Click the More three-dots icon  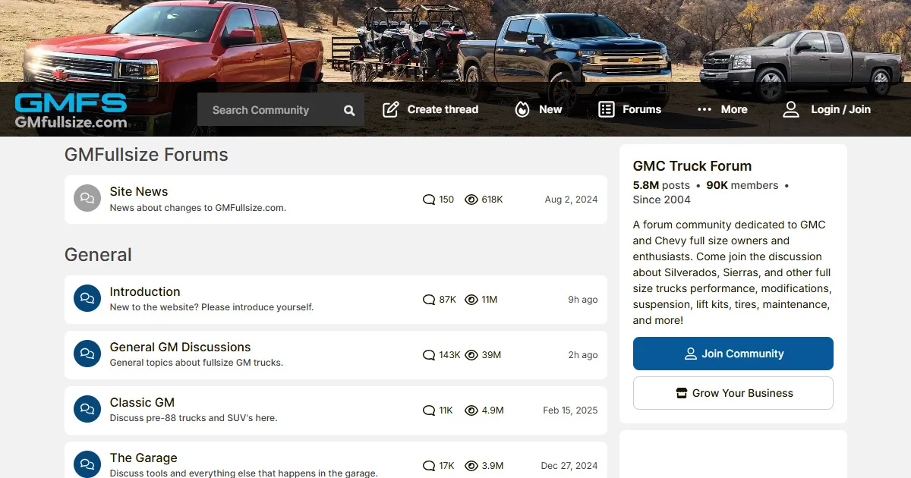click(x=705, y=109)
